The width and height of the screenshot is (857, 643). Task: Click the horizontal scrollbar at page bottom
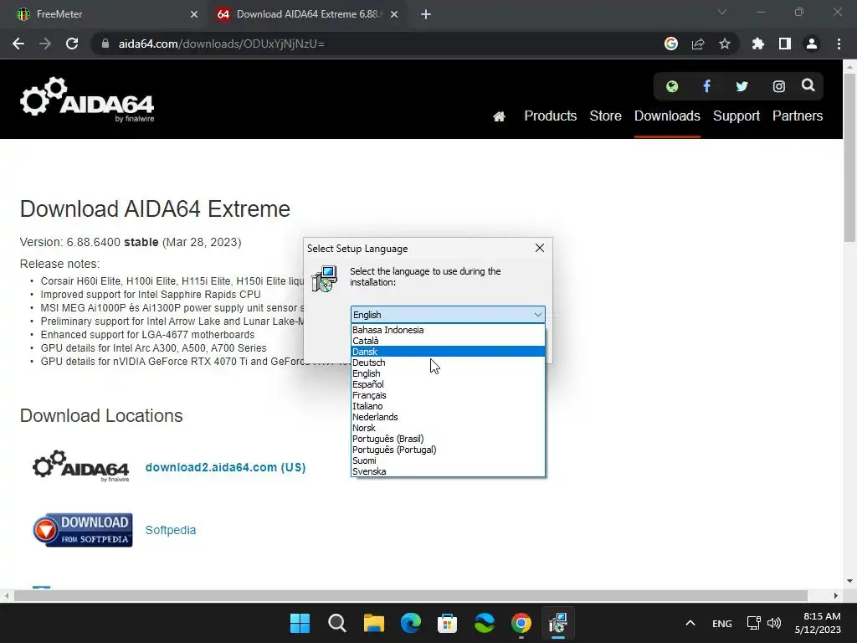coord(410,595)
